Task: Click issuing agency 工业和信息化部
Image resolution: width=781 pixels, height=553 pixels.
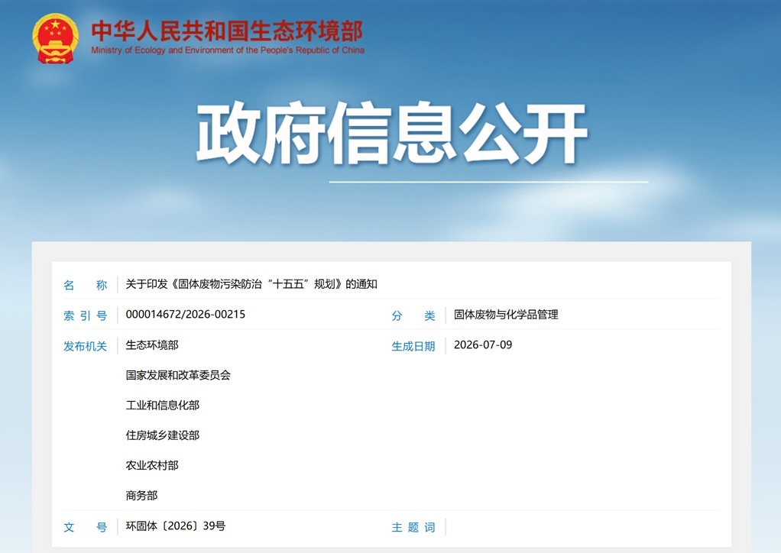Action: click(x=162, y=405)
